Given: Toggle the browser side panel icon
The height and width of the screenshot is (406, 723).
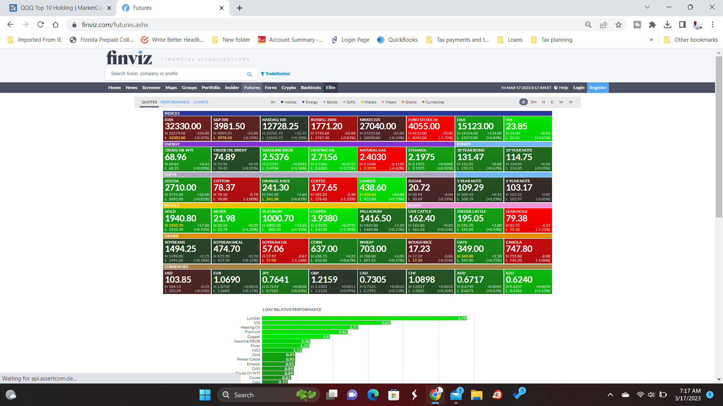Looking at the screenshot, I should (x=682, y=24).
